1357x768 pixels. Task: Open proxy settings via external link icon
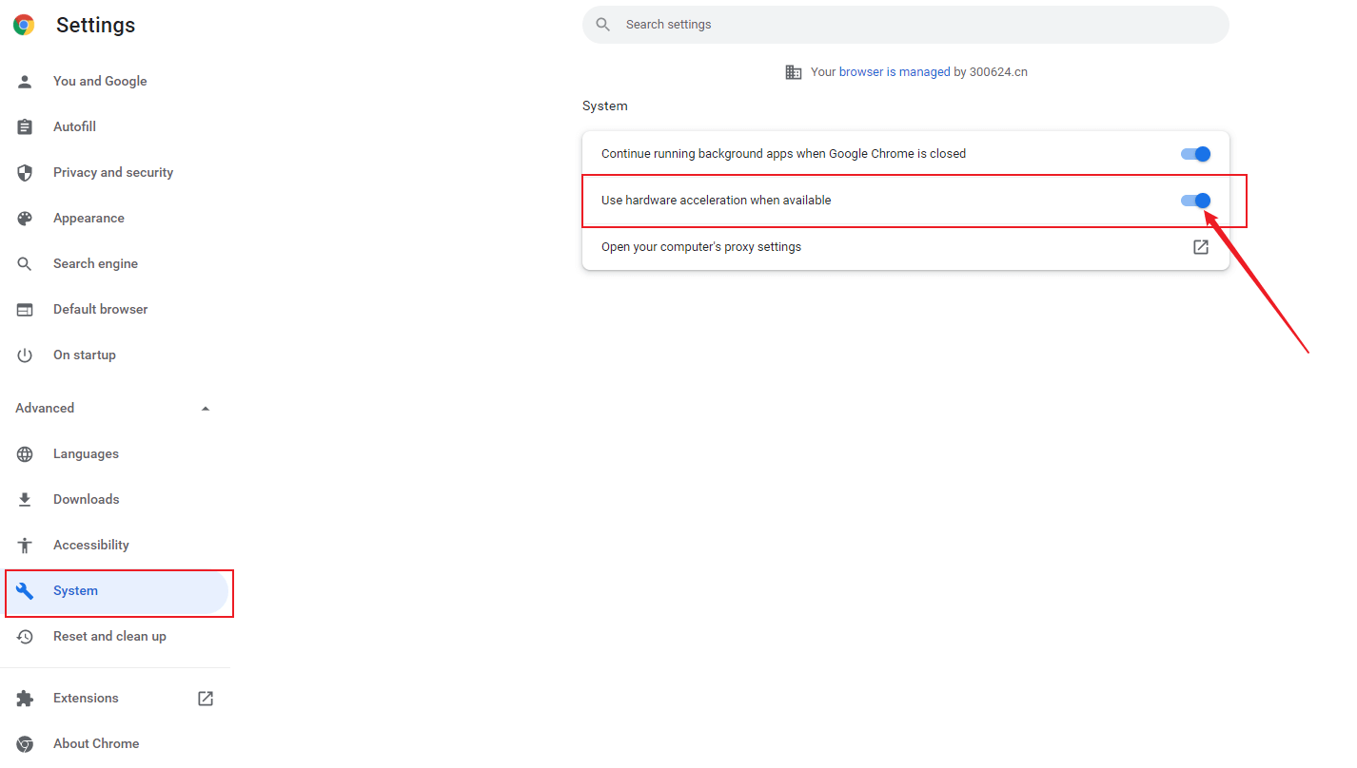1201,247
